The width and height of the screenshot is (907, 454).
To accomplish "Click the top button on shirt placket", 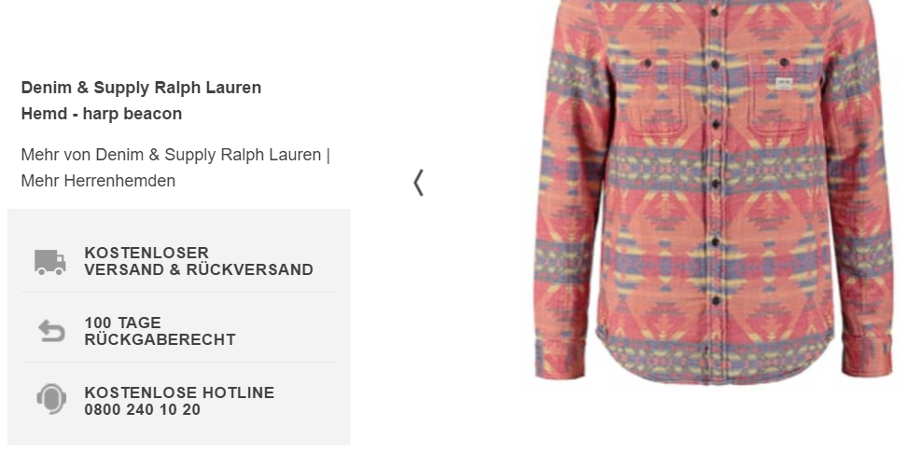I will click(715, 11).
